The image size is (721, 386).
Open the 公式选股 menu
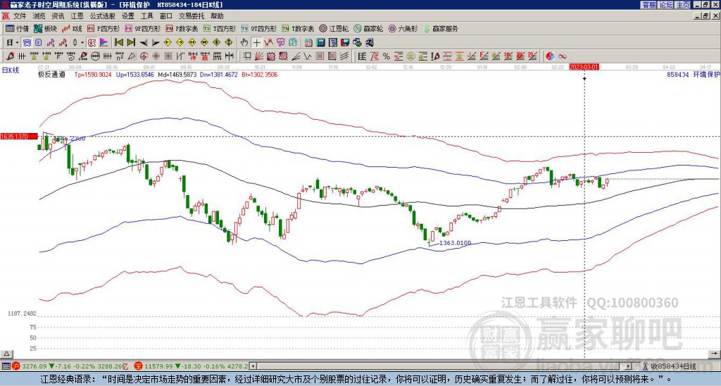click(x=103, y=16)
